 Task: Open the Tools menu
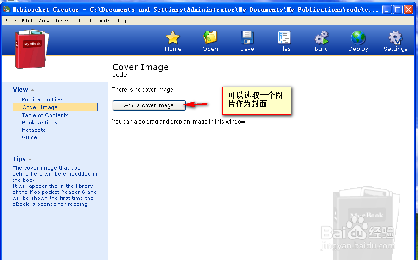[x=103, y=20]
